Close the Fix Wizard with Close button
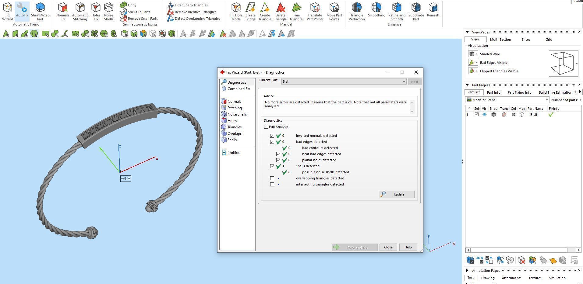The height and width of the screenshot is (284, 583). pyautogui.click(x=388, y=247)
